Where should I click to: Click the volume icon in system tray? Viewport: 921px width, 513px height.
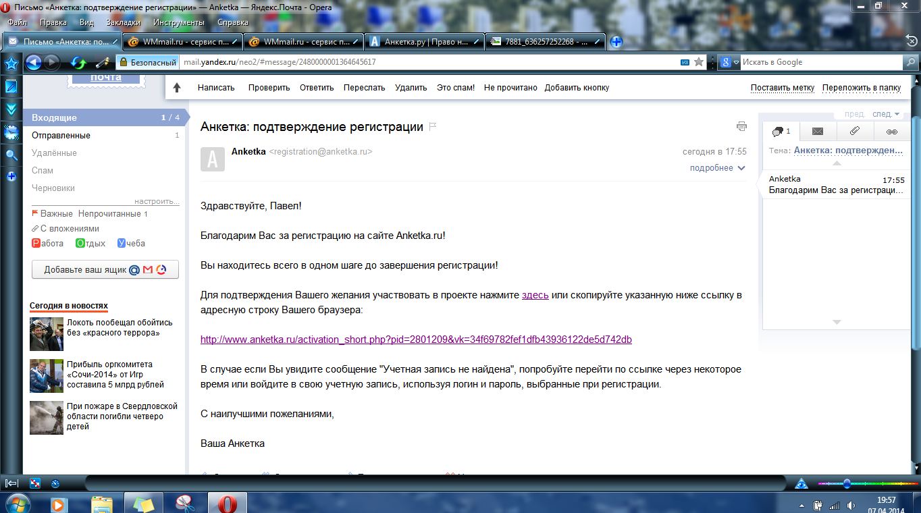(x=851, y=505)
